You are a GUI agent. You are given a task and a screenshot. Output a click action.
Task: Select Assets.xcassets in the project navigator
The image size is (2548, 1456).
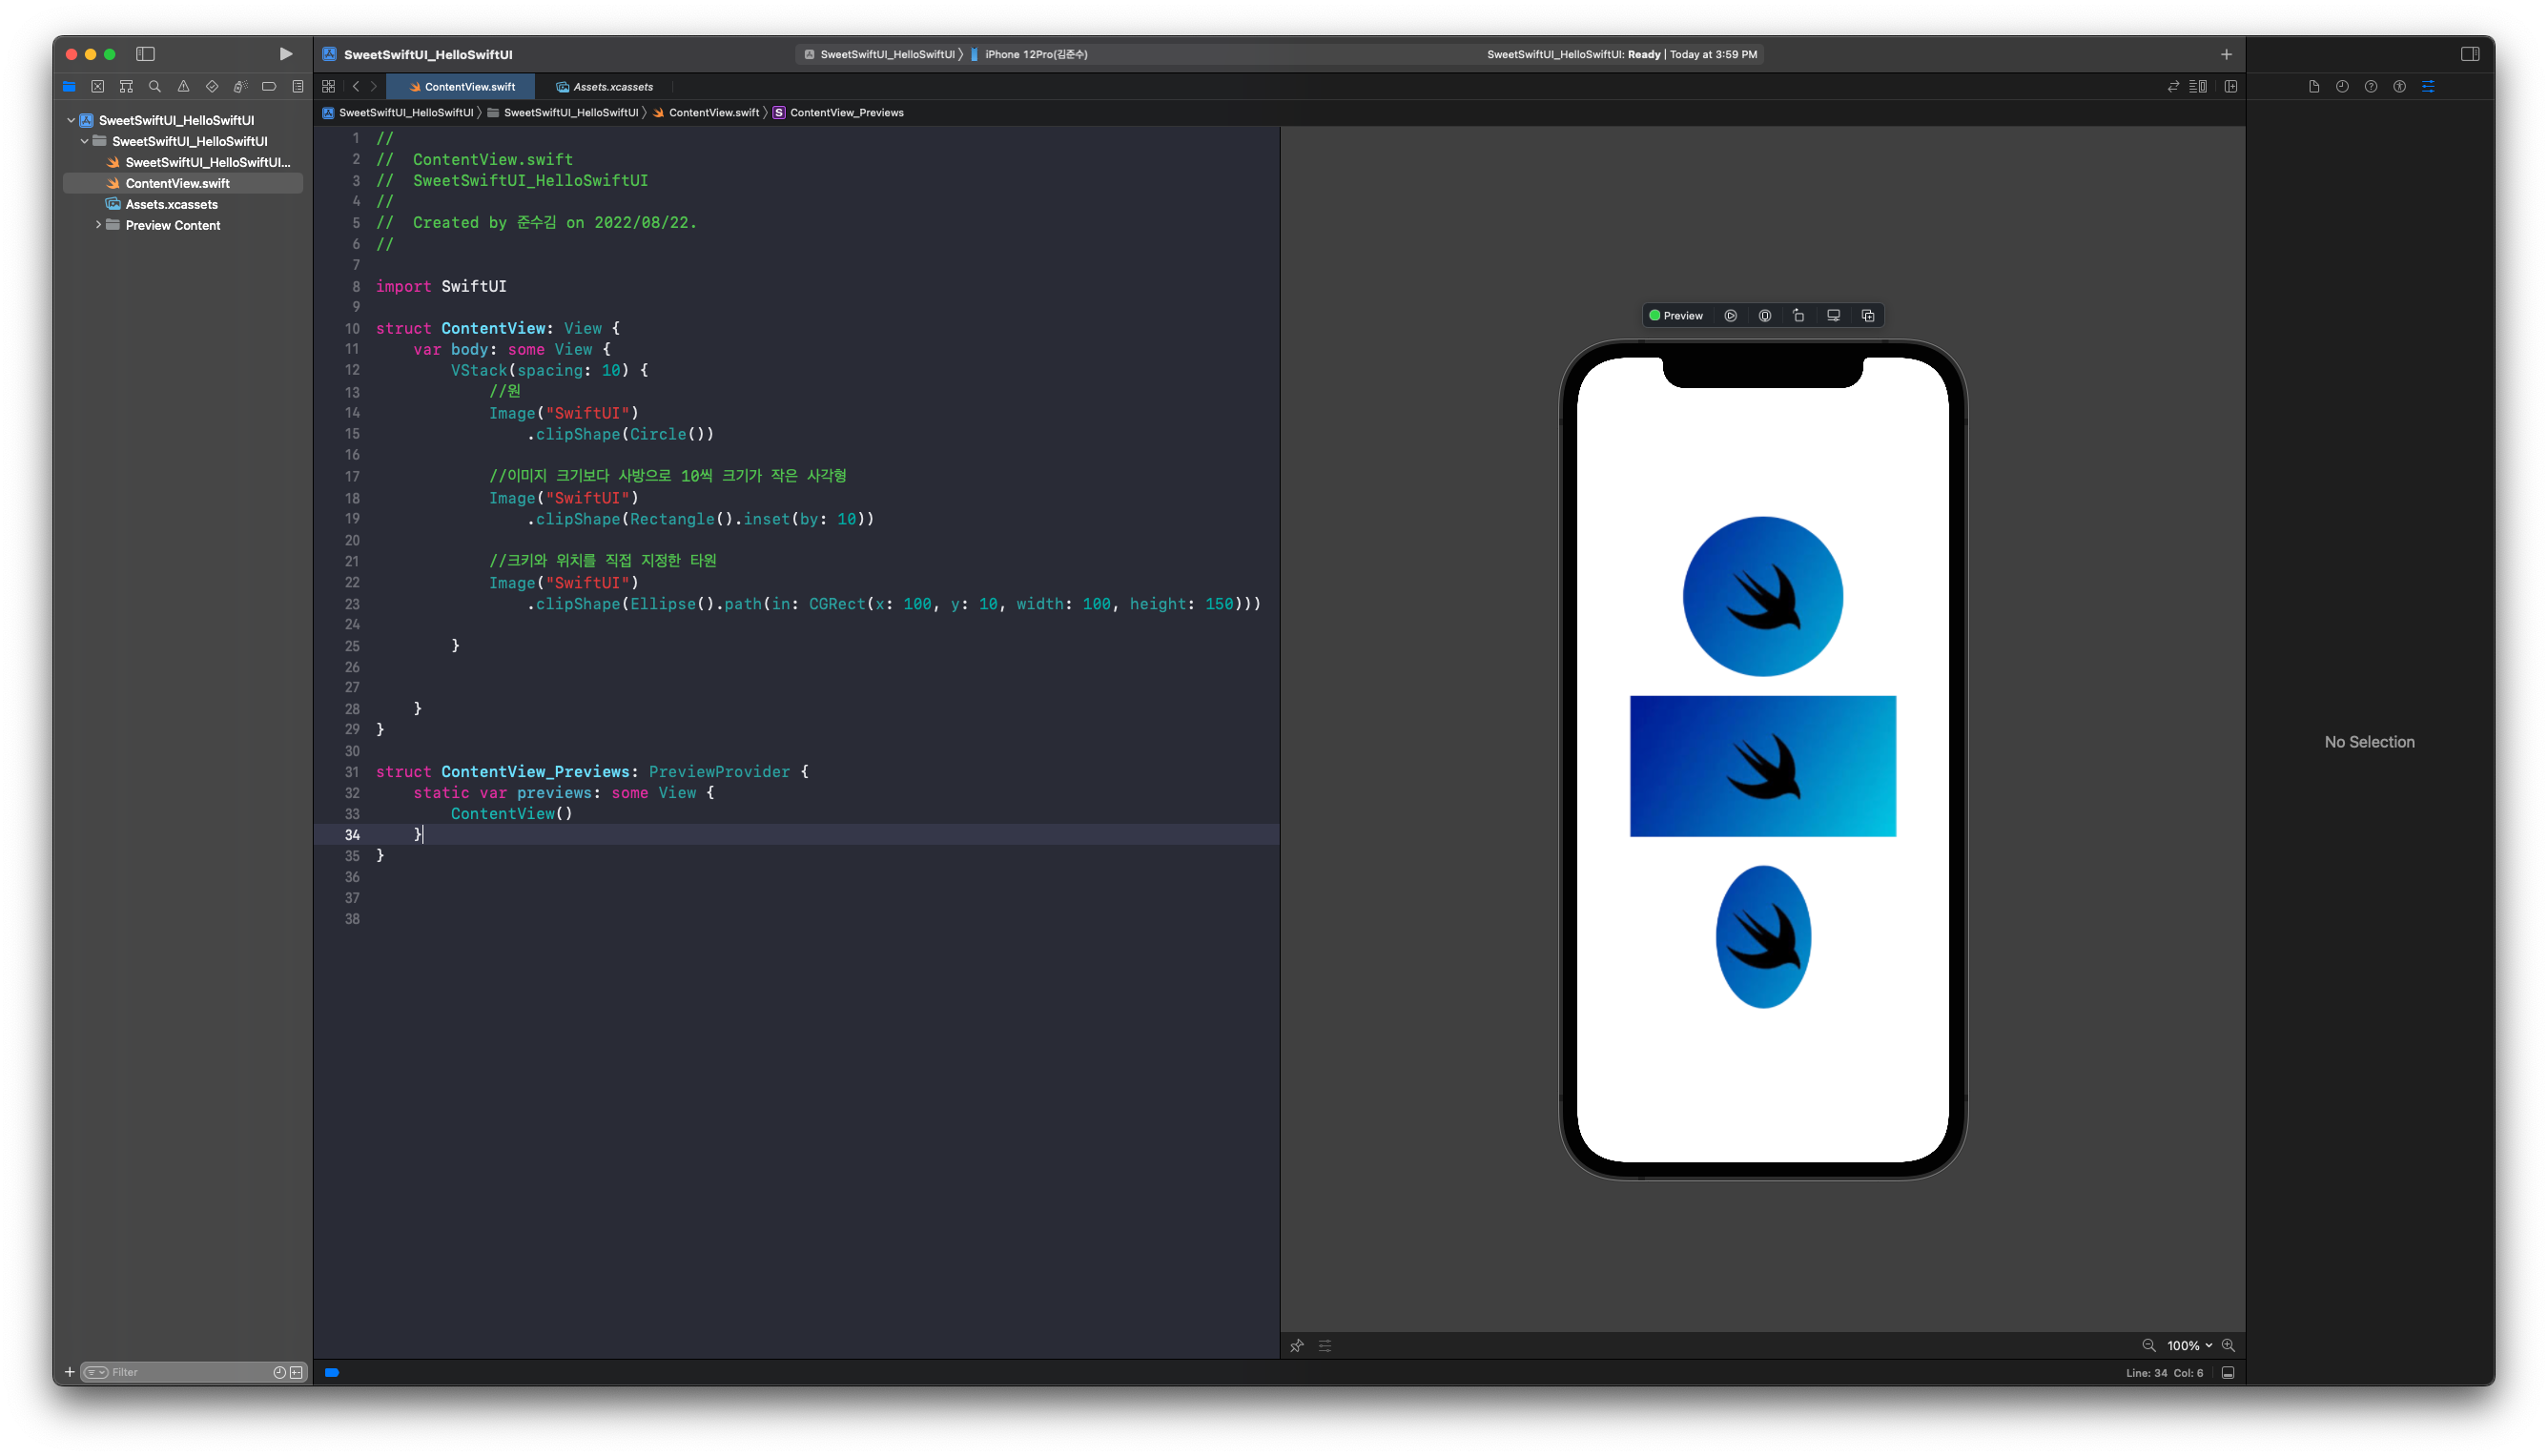(x=171, y=204)
